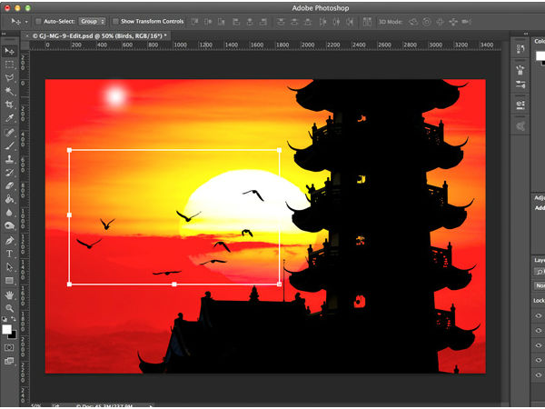This screenshot has height=409, width=545.
Task: Click the foreground color swatch
Action: pyautogui.click(x=7, y=329)
